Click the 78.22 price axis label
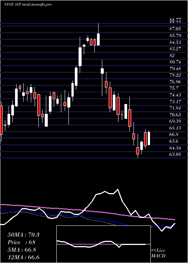The height and width of the screenshot is (263, 188). [x=175, y=75]
